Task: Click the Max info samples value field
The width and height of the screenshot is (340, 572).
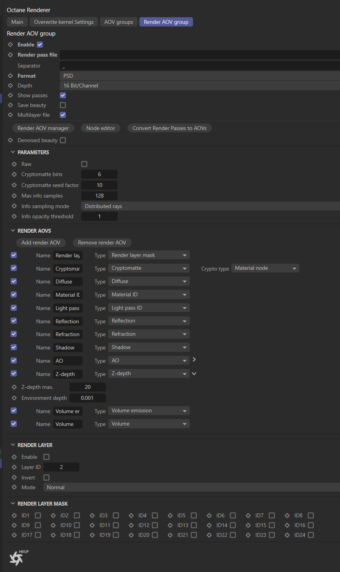Action: (x=99, y=196)
